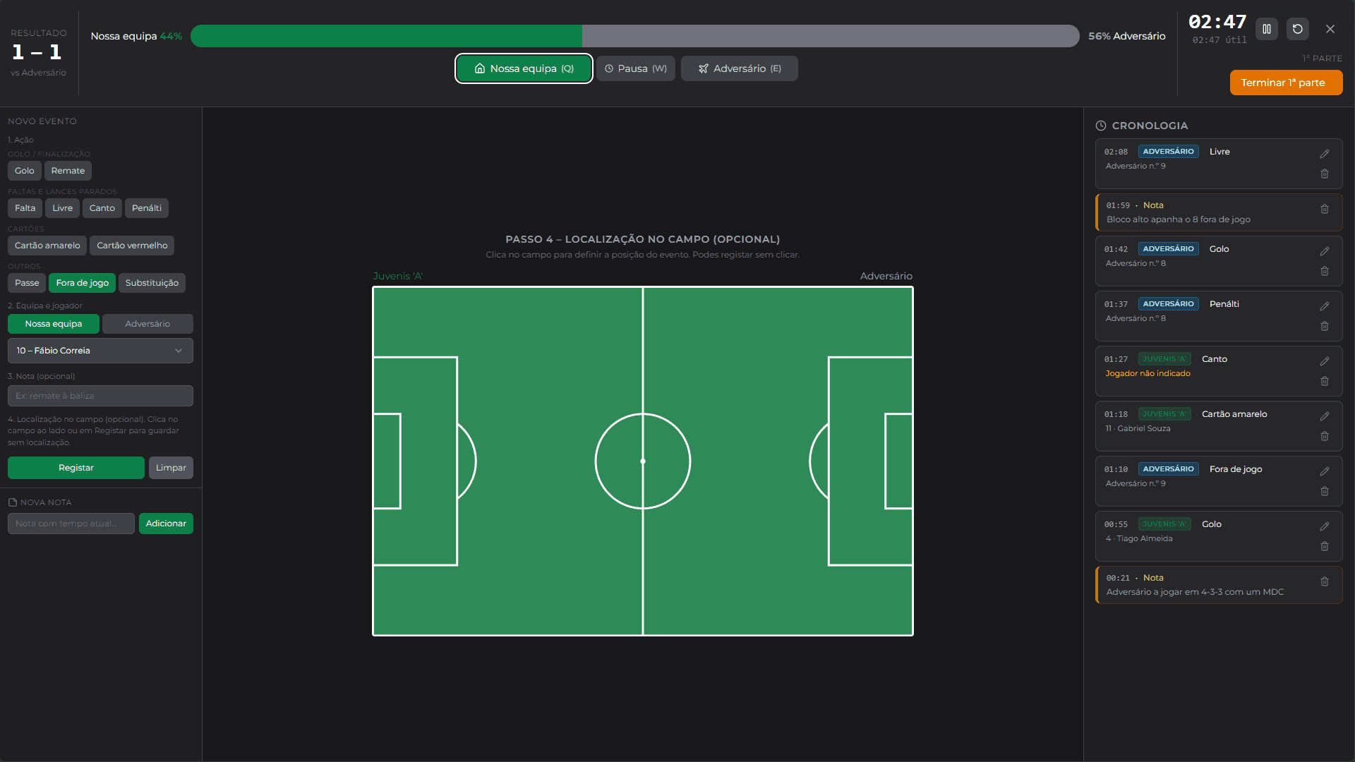The width and height of the screenshot is (1355, 762).
Task: Delete the 01:37 Penálti event
Action: (x=1325, y=326)
